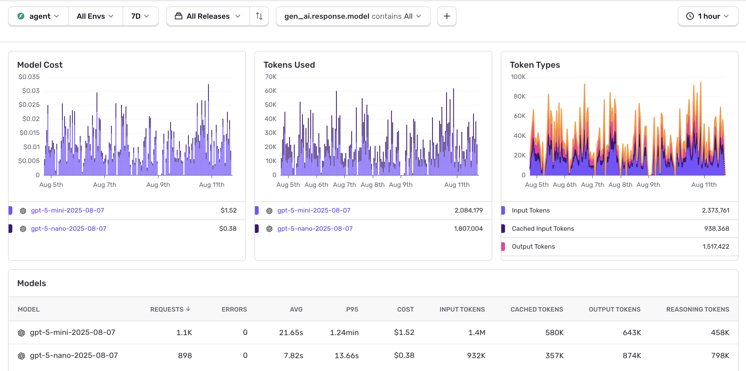Select gpt-5-mini-2025-08-07 in Models table
Image resolution: width=746 pixels, height=371 pixels.
tap(73, 332)
